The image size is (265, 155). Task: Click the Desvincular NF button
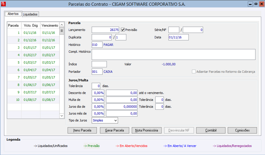pyautogui.click(x=179, y=130)
